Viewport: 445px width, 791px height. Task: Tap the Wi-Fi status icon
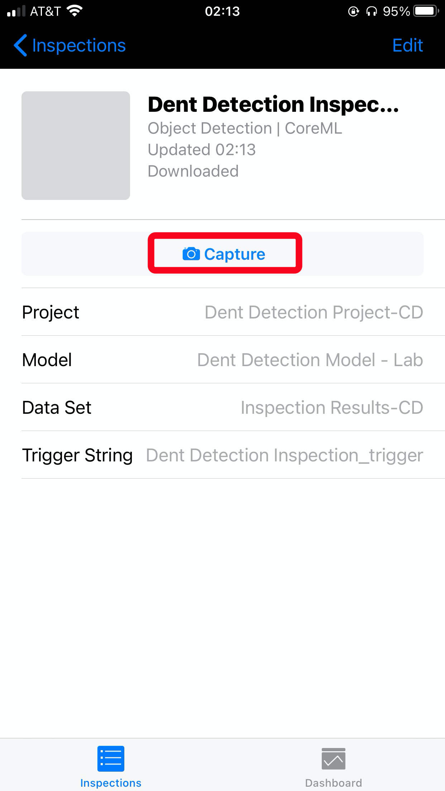tap(75, 11)
